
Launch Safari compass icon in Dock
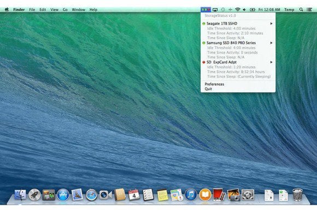(91, 195)
